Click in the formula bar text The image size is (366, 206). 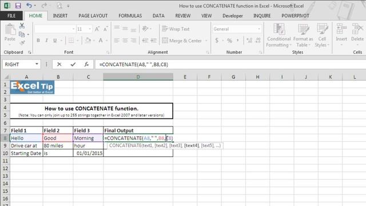(133, 65)
